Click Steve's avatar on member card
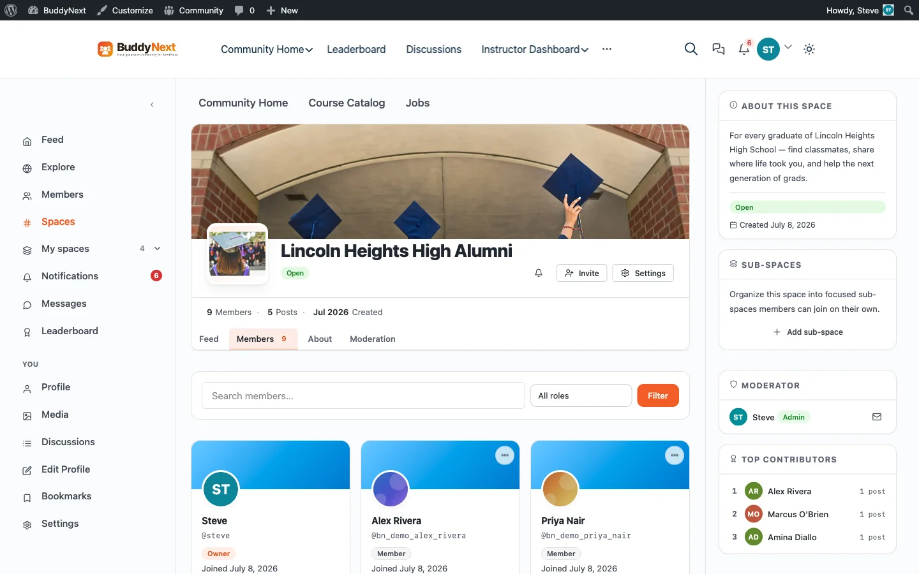 point(221,489)
